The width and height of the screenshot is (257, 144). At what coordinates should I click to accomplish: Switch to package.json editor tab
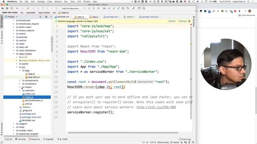point(112,17)
